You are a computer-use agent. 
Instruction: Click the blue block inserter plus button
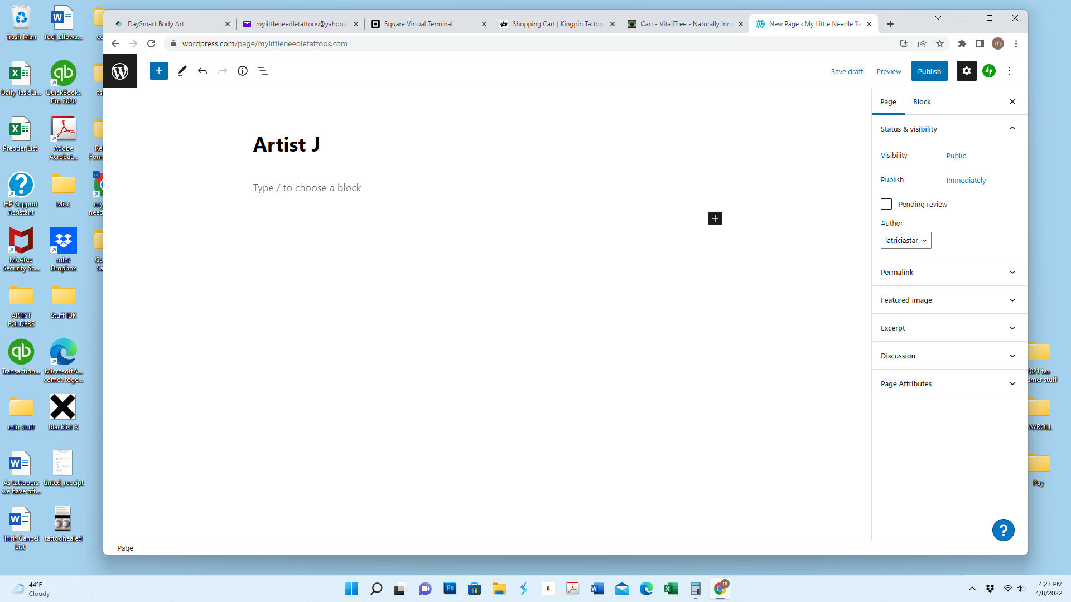pyautogui.click(x=159, y=71)
